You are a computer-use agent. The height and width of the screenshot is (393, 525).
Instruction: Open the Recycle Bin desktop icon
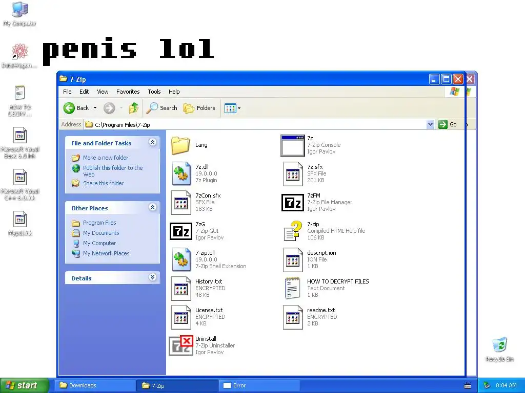click(499, 349)
